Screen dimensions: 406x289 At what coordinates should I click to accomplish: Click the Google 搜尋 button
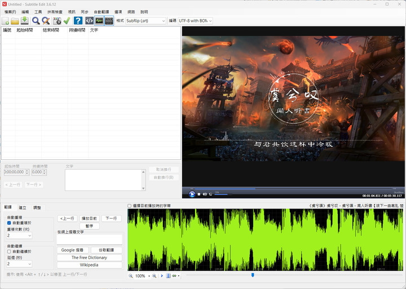click(73, 250)
